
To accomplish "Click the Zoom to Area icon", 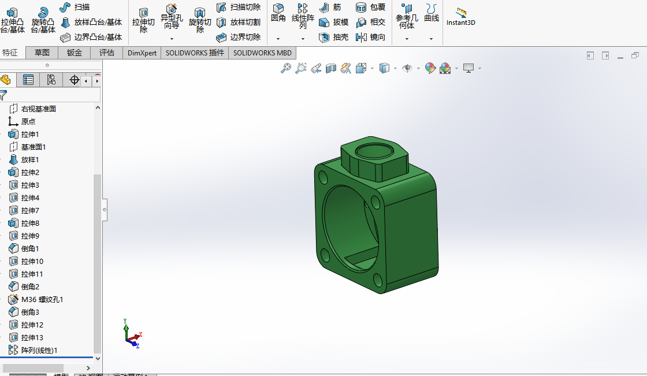I will click(301, 68).
